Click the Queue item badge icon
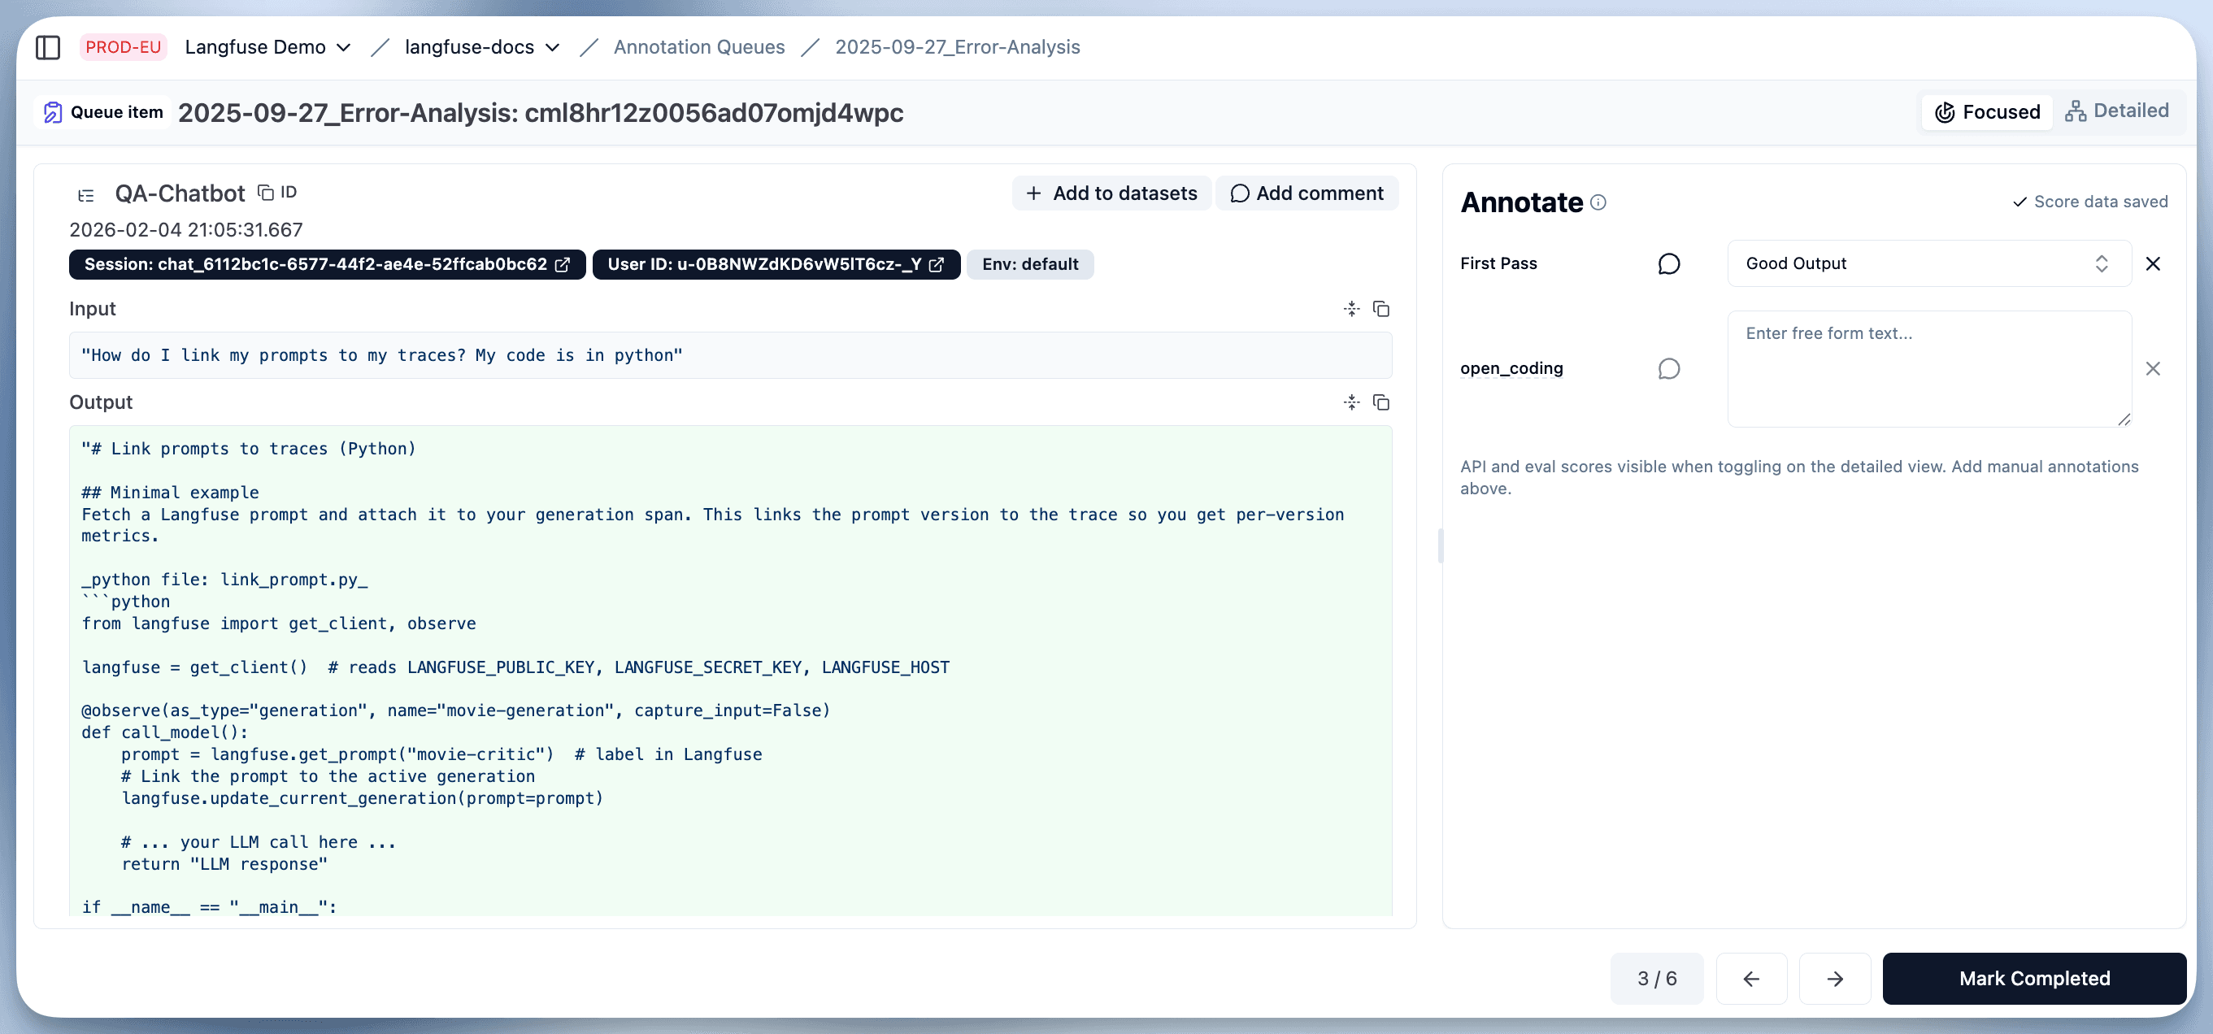This screenshot has height=1034, width=2213. point(54,112)
